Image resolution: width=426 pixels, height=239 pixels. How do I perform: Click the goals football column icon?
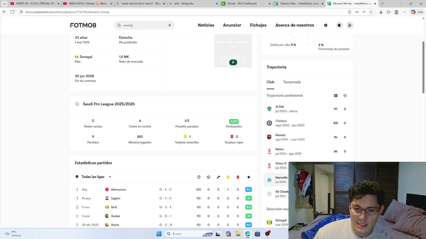tap(208, 177)
